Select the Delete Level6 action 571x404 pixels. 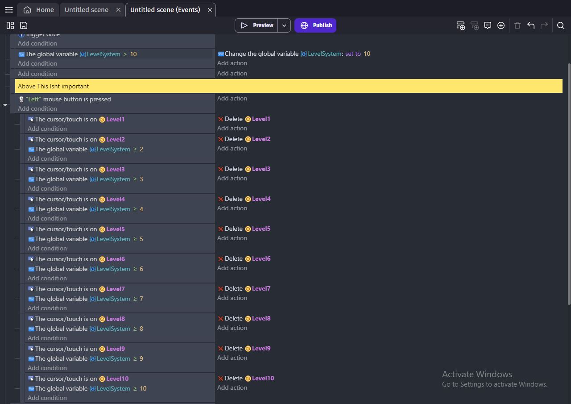(244, 258)
